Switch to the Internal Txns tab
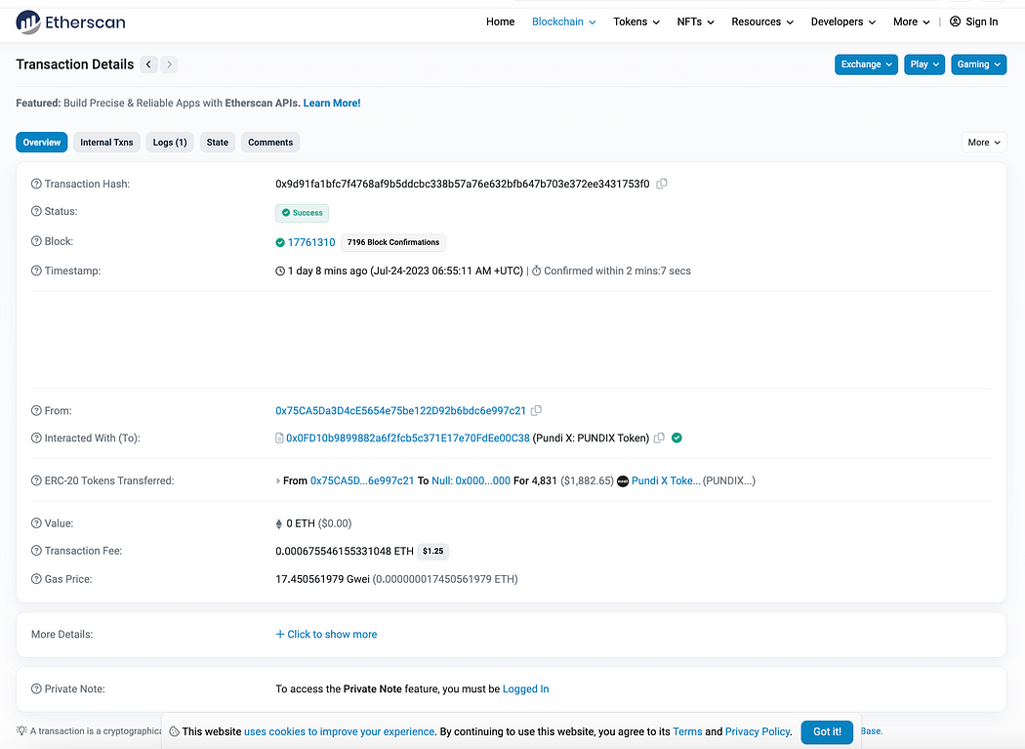The image size is (1025, 749). (106, 143)
